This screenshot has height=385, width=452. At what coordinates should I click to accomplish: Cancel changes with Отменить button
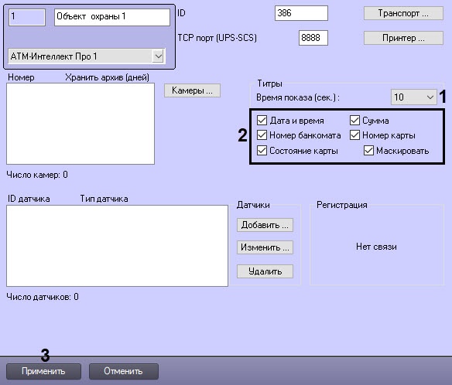124,371
